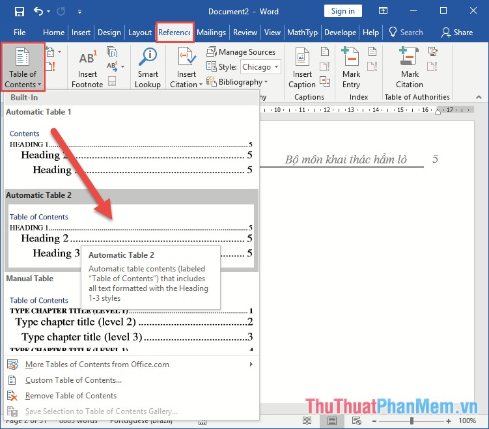Switch to the Mailings tab
Screen dimensions: 489x429
click(211, 33)
